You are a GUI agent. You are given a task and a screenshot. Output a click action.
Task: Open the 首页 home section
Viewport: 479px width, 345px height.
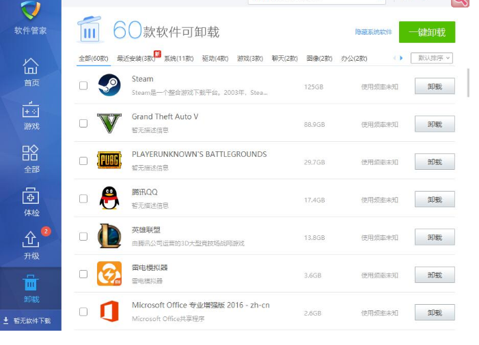(31, 72)
